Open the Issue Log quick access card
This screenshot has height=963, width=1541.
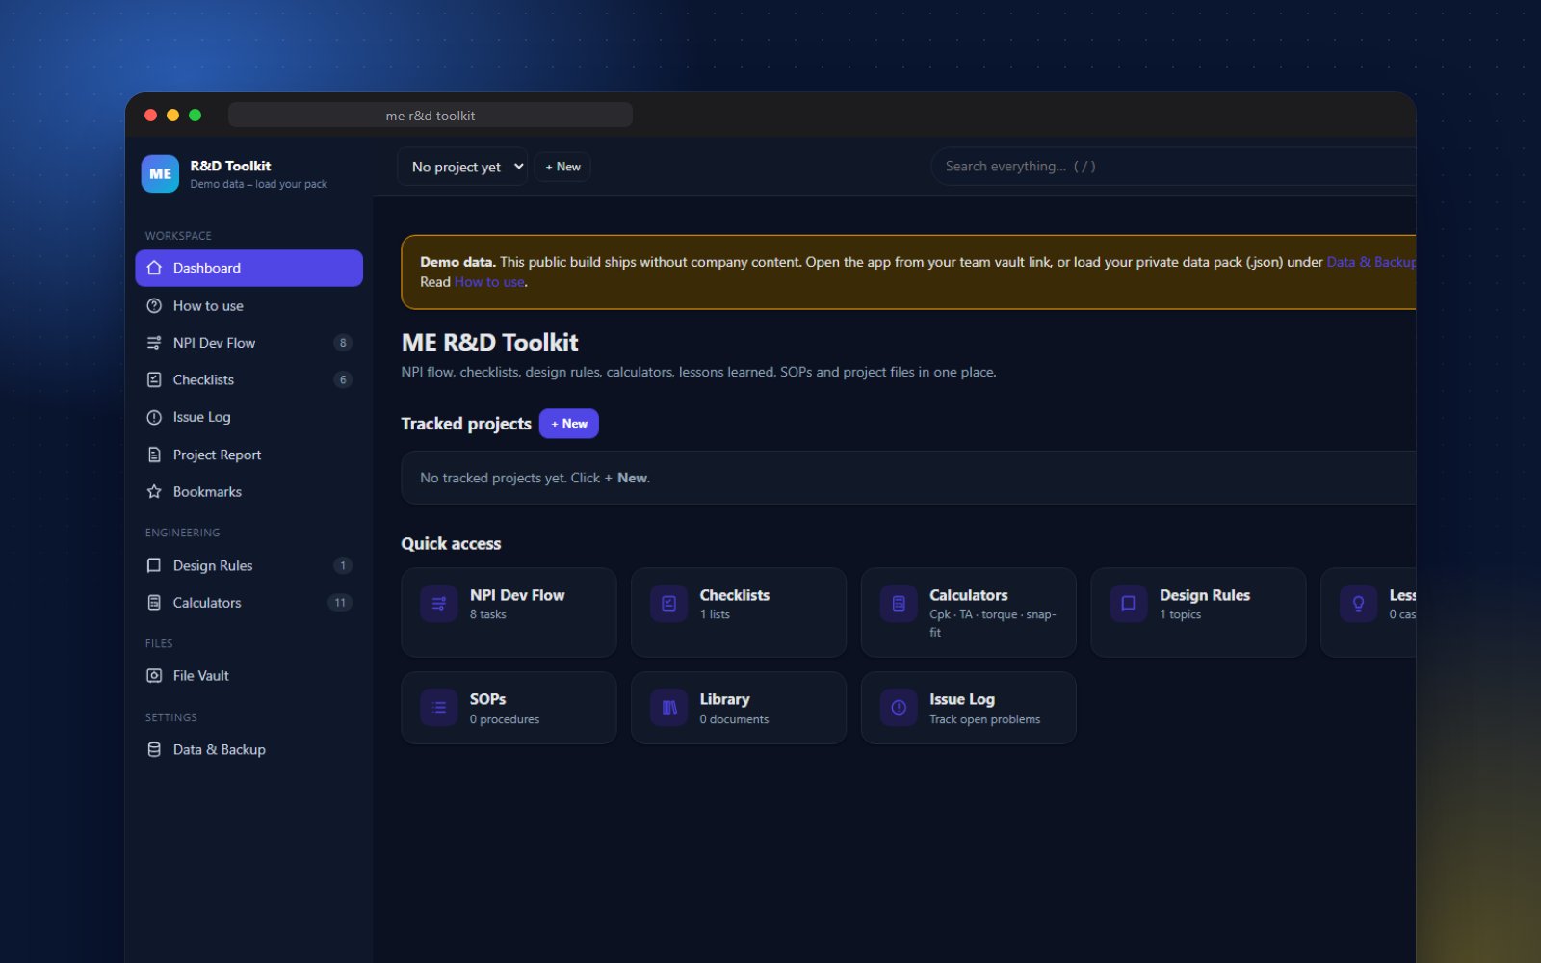pos(969,708)
